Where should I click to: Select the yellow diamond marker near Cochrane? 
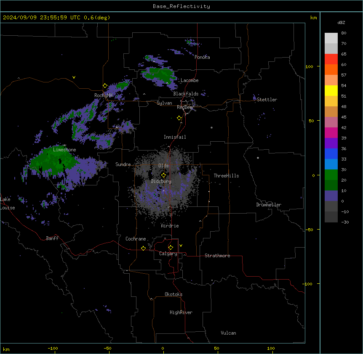(143, 248)
